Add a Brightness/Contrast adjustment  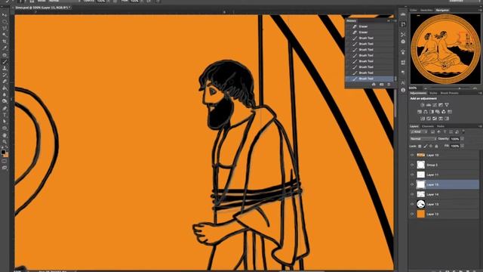pos(423,105)
